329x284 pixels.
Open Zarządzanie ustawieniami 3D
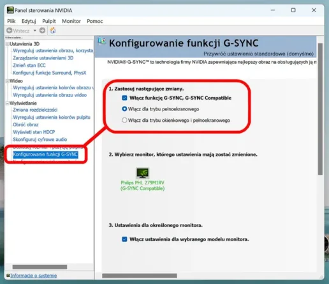[43, 58]
